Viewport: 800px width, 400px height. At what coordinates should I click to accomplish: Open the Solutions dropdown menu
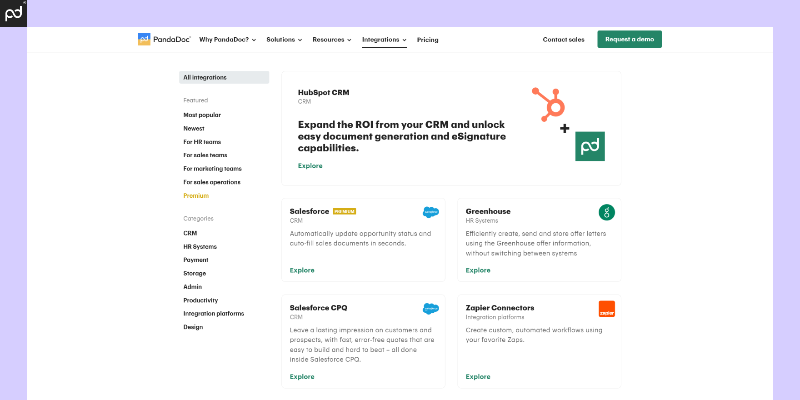pos(284,40)
